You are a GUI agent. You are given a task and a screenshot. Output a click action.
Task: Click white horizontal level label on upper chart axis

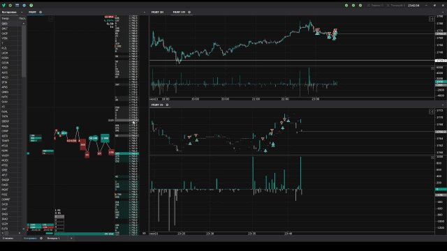[x=441, y=61]
